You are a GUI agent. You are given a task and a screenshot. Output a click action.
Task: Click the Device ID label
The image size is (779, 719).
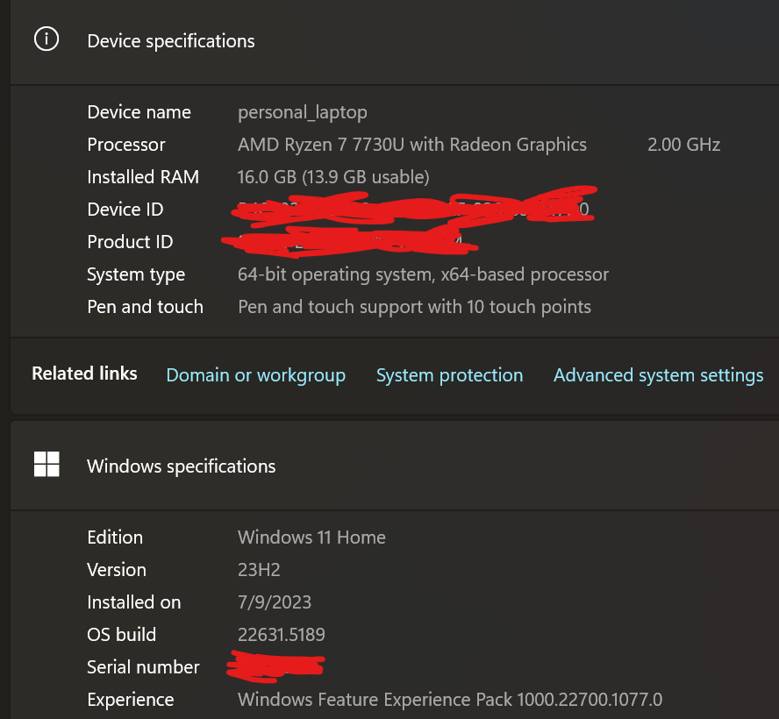pyautogui.click(x=125, y=210)
